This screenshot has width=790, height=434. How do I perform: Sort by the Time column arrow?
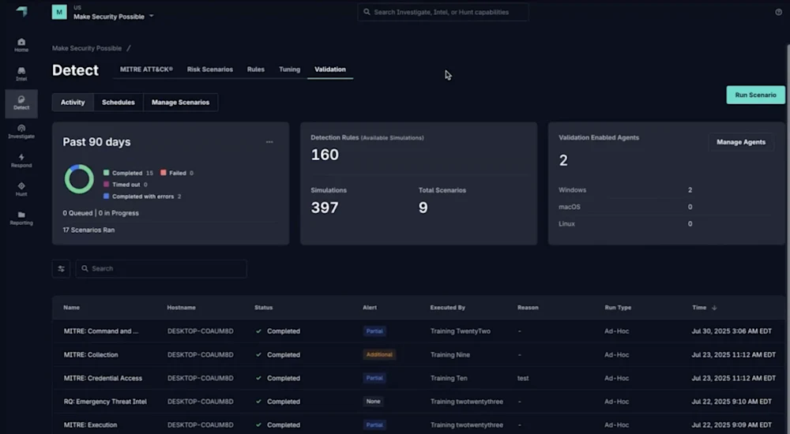[715, 308]
